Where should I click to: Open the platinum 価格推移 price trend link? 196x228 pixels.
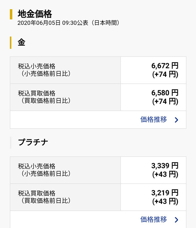point(154,219)
